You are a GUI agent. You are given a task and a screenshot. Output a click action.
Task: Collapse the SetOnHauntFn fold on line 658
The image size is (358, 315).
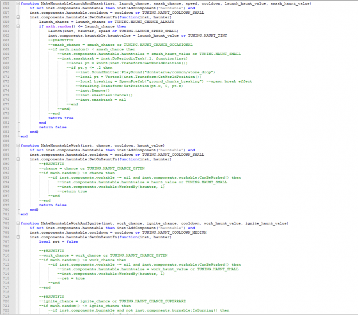17,17
